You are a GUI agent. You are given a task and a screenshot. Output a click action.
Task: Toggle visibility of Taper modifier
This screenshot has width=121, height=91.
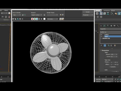point(101,36)
